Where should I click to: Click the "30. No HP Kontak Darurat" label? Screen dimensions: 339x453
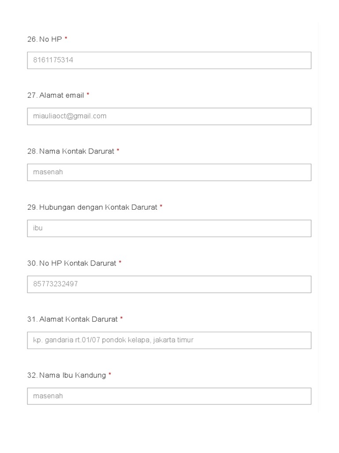pos(72,263)
